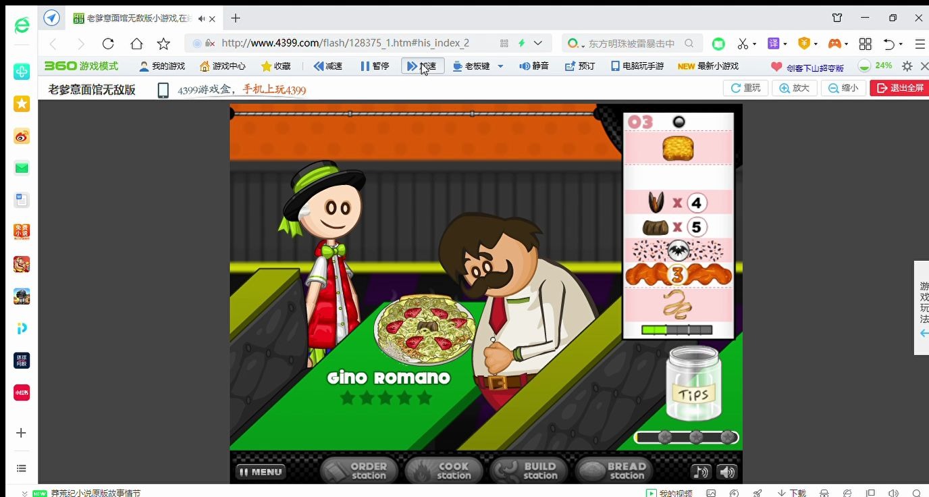Viewport: 929px width, 497px height.
Task: Open the Weibo sidebar icon
Action: (x=22, y=136)
